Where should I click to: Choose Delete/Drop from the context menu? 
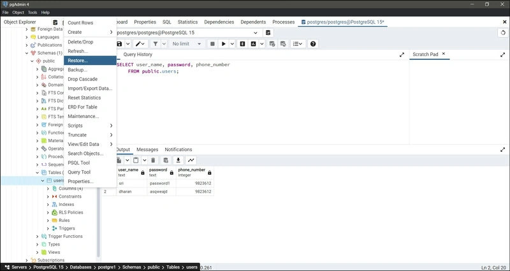90,42
